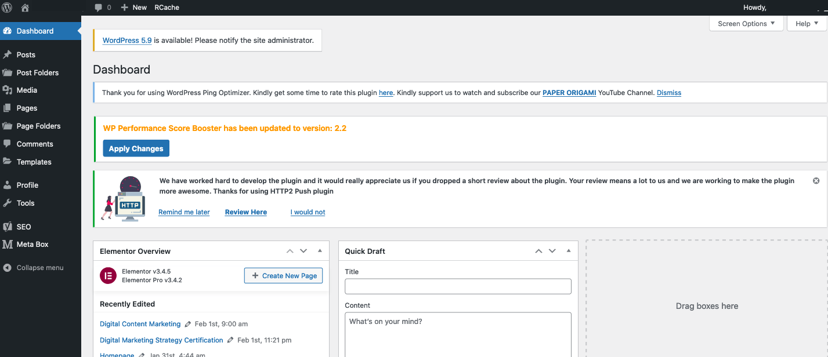
Task: Click the Posts pushpin icon
Action: (x=8, y=54)
